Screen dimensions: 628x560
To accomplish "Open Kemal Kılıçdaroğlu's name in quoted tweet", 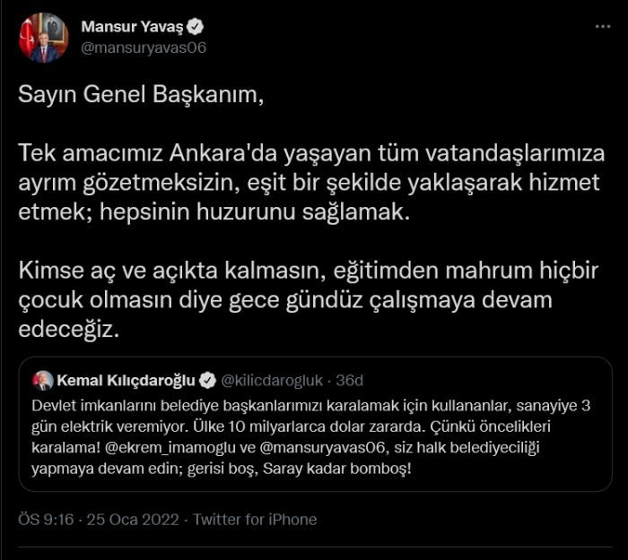I will pos(126,378).
